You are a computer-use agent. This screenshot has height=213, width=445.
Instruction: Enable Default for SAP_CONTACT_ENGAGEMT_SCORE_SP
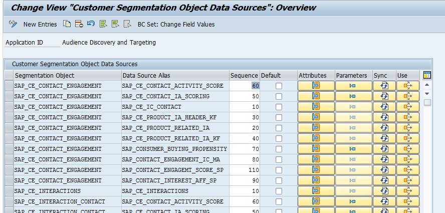(279, 170)
